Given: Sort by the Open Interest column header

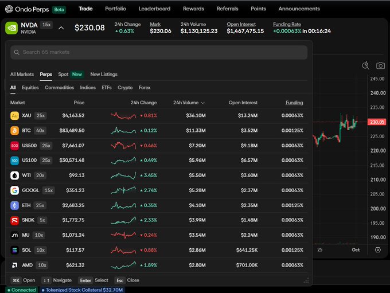Looking at the screenshot, I should pyautogui.click(x=243, y=103).
